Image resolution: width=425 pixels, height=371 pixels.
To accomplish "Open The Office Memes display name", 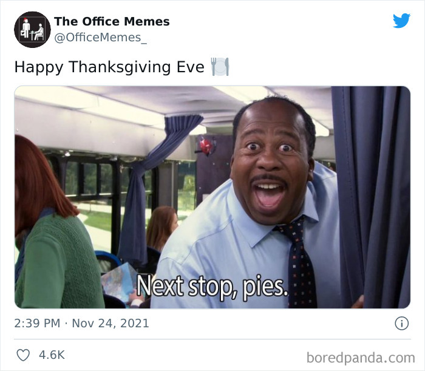I will [112, 22].
